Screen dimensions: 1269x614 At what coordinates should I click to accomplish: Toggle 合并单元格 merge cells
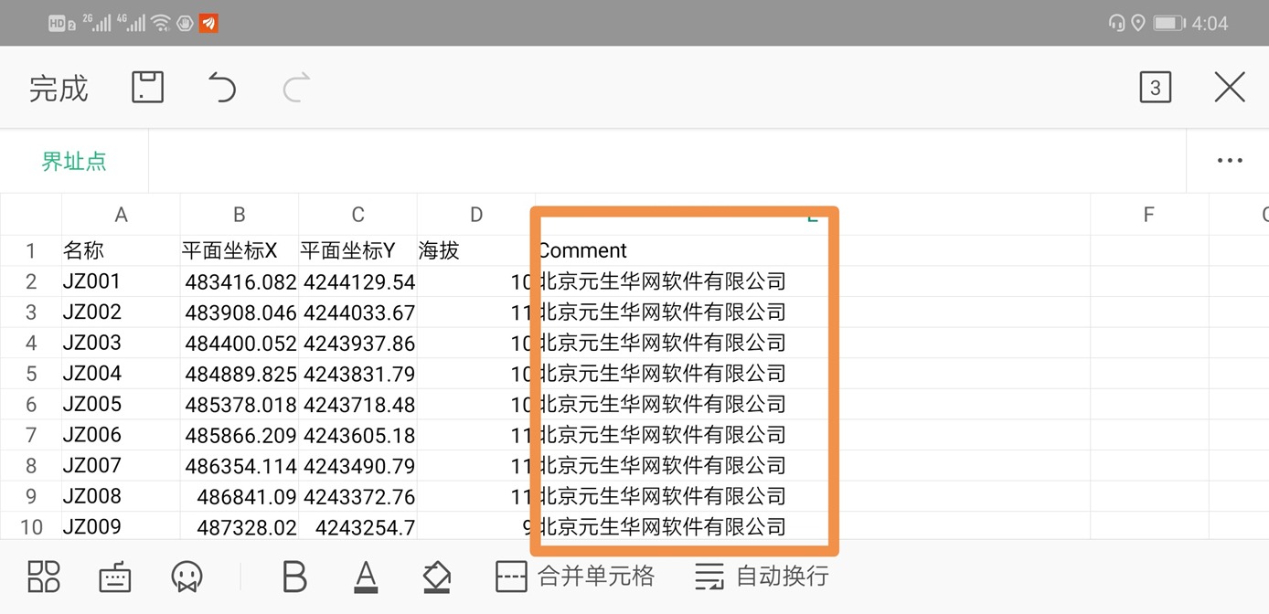(575, 577)
